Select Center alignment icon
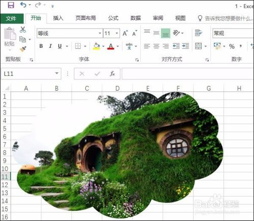 [156, 46]
